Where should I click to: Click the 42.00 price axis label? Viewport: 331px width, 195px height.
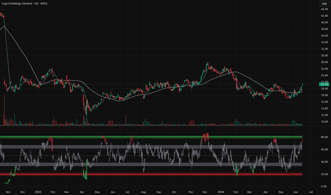[x=324, y=16]
